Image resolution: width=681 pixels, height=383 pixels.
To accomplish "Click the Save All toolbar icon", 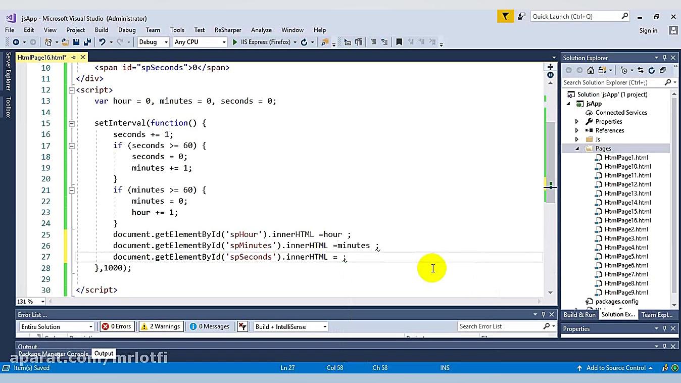I will pos(87,42).
